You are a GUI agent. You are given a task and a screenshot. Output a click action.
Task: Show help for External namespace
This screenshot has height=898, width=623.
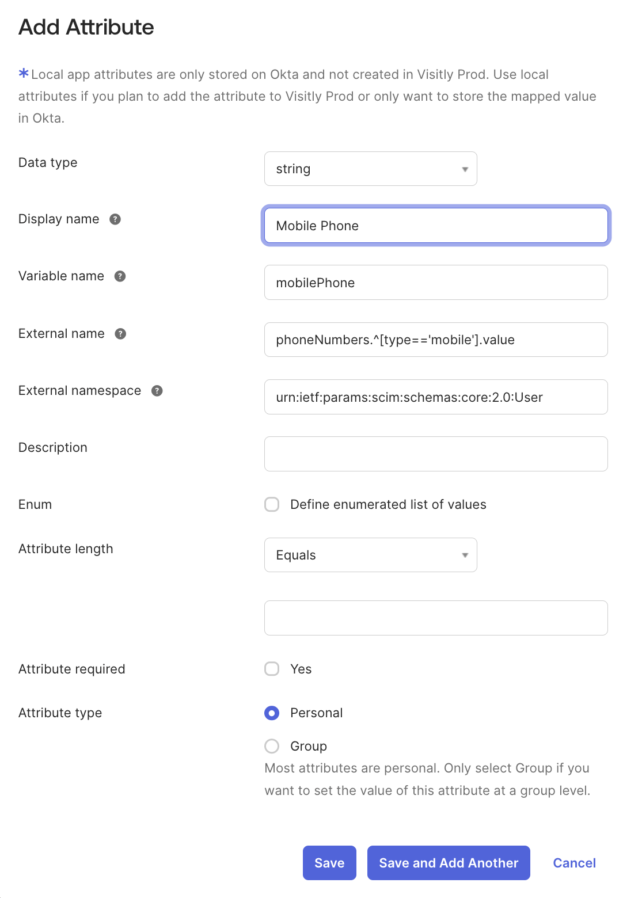tap(157, 391)
